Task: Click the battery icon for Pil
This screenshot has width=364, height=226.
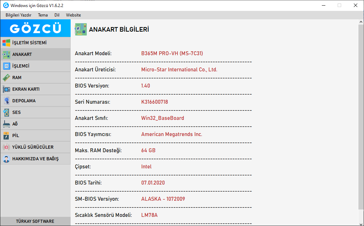Action: 6,136
